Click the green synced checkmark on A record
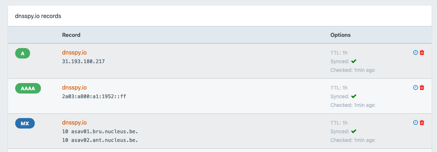The image size is (437, 152). [354, 61]
